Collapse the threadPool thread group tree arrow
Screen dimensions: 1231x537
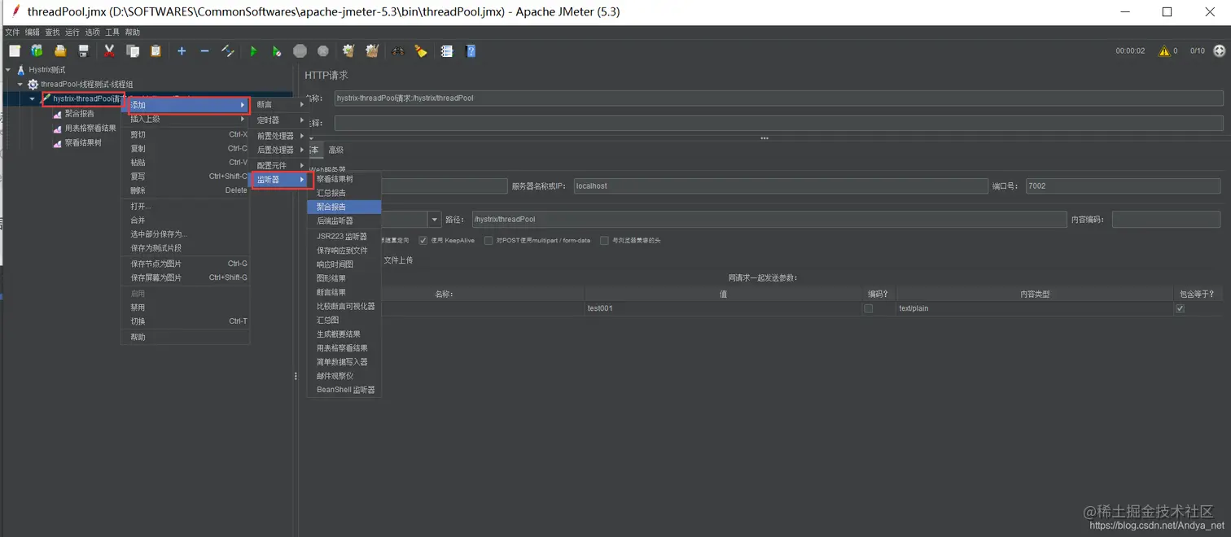click(20, 85)
